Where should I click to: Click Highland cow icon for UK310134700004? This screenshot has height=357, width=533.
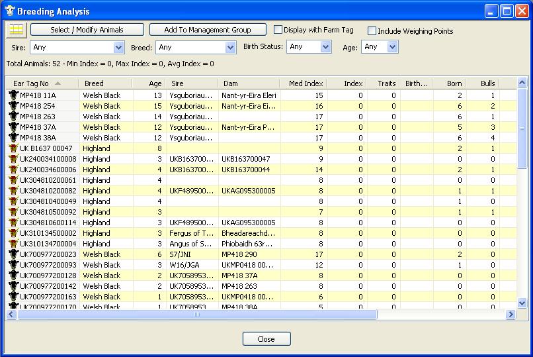(13, 243)
